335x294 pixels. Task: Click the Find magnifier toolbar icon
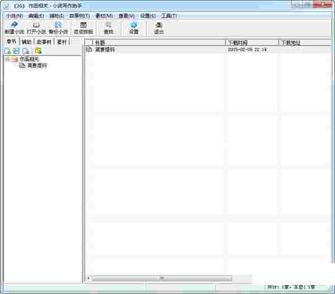(108, 25)
